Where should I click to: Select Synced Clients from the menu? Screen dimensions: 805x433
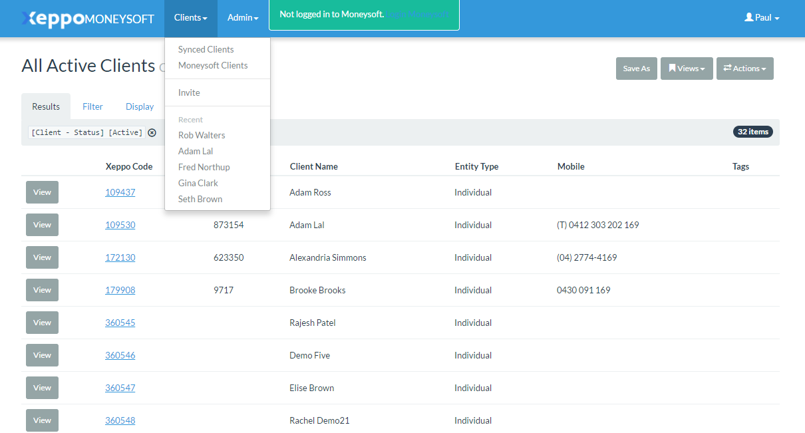pyautogui.click(x=206, y=49)
